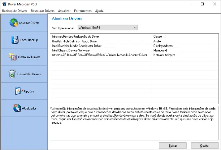Image resolution: width=221 pixels, height=150 pixels.
Task: Click the Driver Magician title bar icon
Action: [4, 4]
